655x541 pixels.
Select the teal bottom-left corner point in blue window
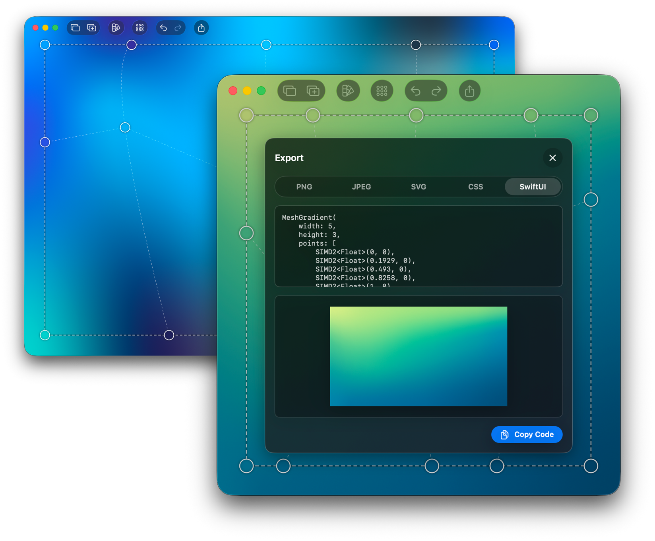point(45,335)
